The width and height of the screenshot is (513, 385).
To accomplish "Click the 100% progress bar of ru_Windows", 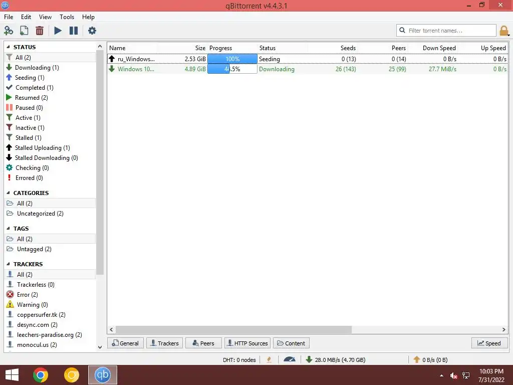I will coord(232,59).
